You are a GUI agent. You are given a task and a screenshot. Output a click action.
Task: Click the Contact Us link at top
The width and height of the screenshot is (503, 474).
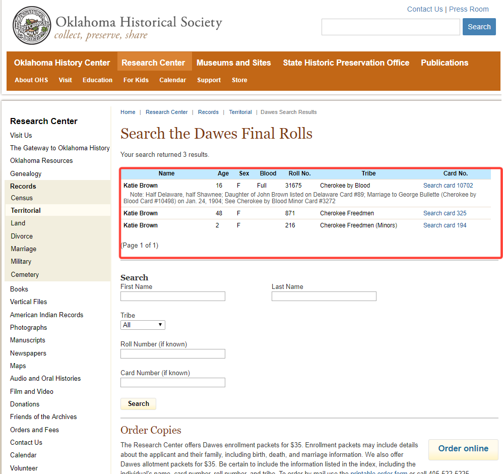click(x=425, y=9)
